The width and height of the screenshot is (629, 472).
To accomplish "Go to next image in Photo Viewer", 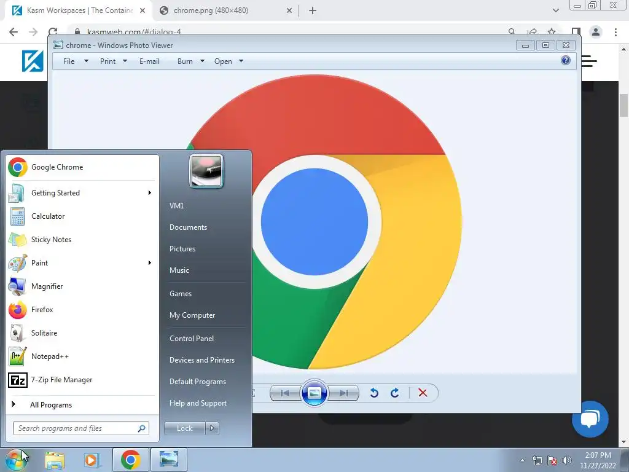I will point(344,393).
